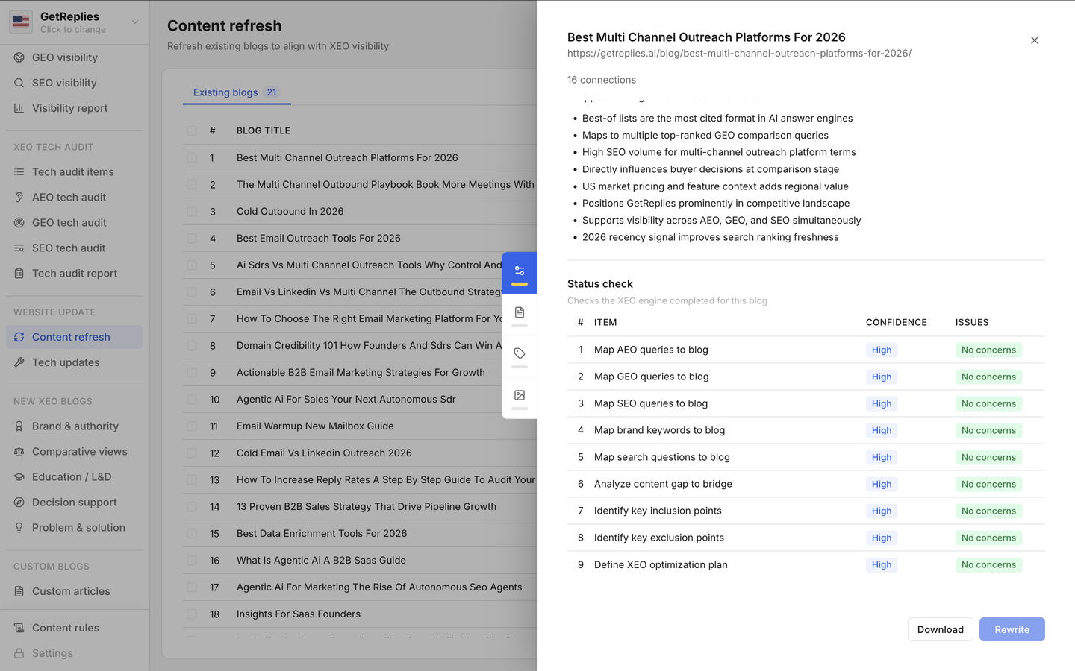The height and width of the screenshot is (671, 1075).
Task: Click the US flag workspace icon
Action: [x=21, y=22]
